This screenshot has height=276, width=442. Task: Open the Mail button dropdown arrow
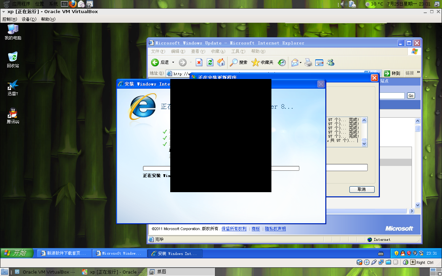point(300,62)
